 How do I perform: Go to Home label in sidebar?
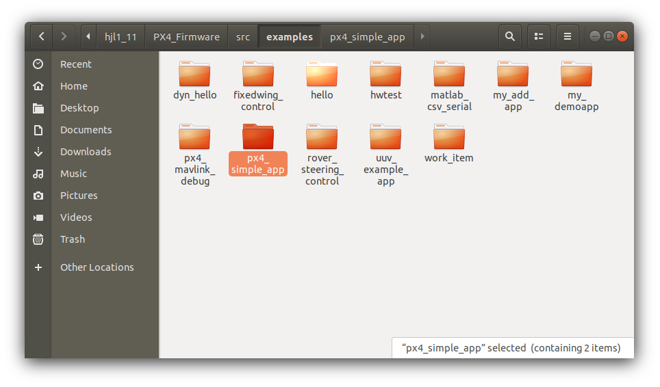click(x=74, y=86)
